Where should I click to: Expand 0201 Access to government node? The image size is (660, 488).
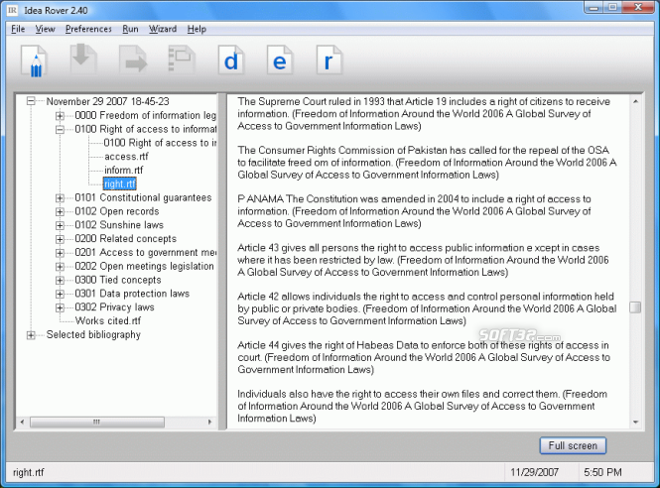tap(60, 253)
